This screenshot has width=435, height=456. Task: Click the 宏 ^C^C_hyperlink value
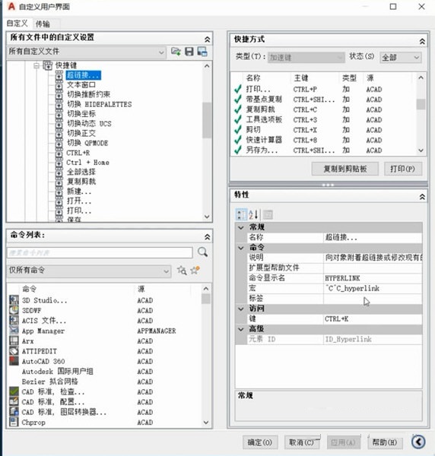pos(373,288)
